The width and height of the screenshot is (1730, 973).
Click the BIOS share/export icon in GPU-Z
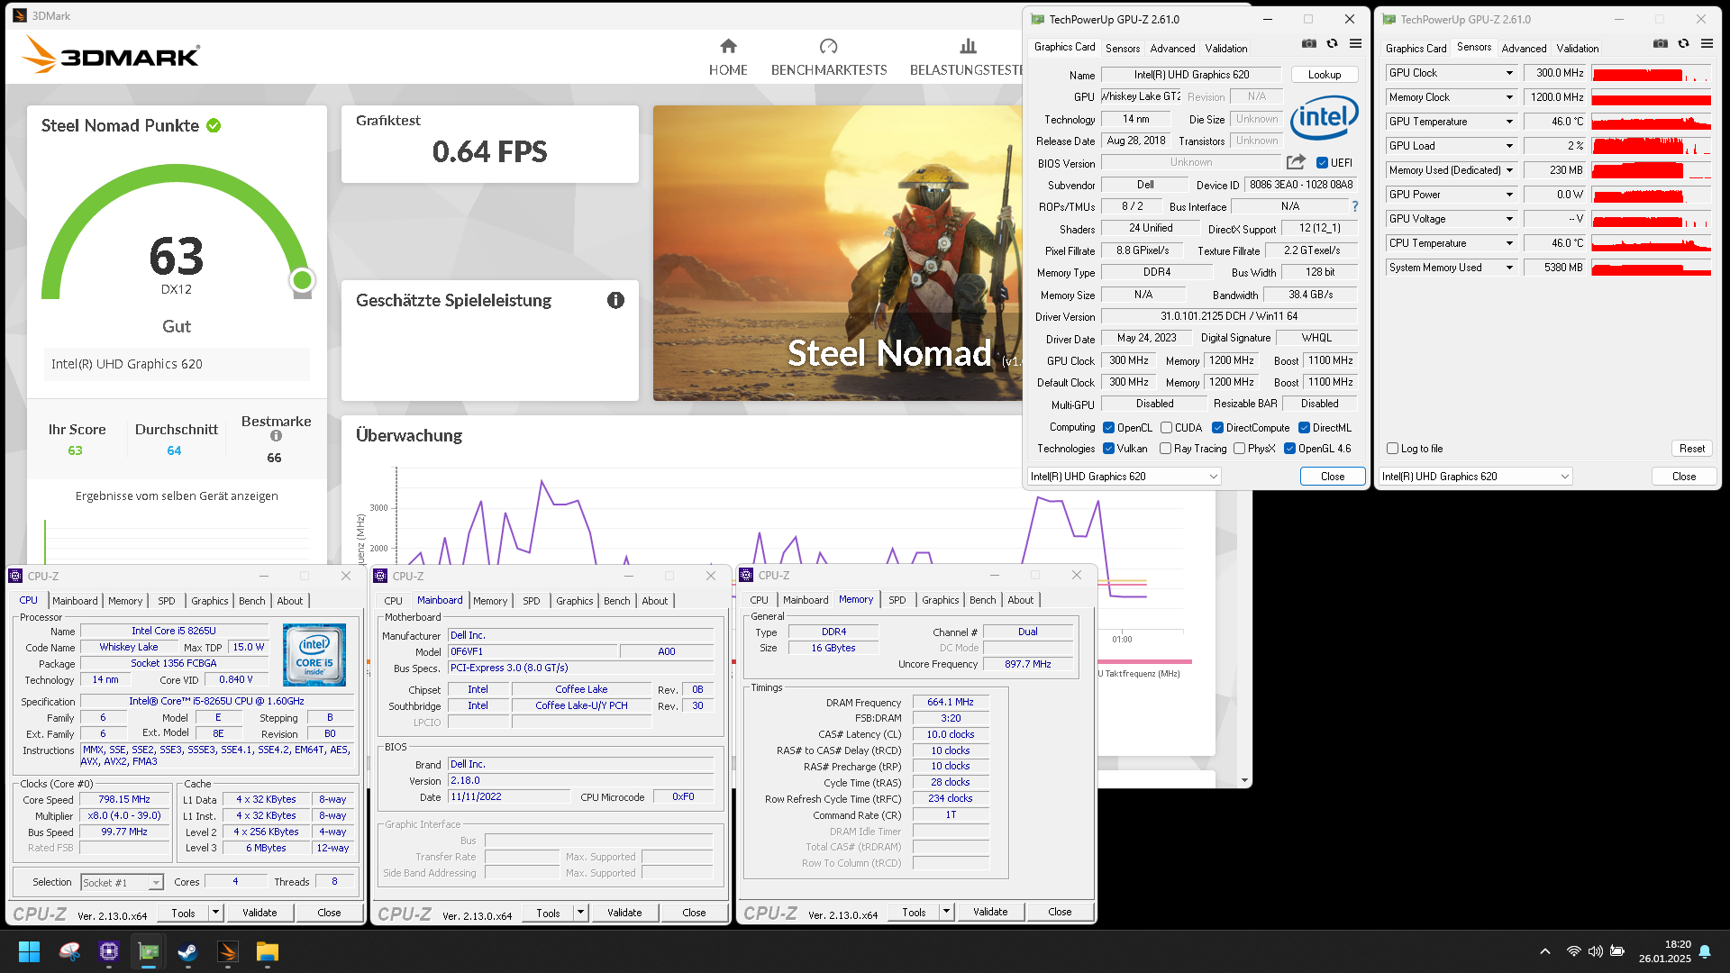[1296, 162]
